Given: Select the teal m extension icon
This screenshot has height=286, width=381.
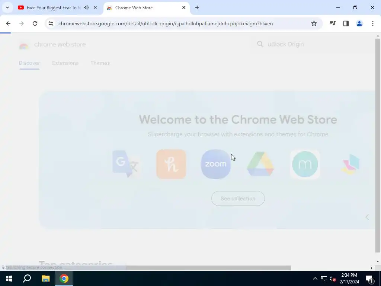Looking at the screenshot, I should point(305,164).
